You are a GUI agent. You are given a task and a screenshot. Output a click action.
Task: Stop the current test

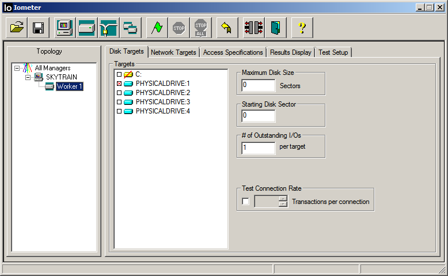(x=179, y=28)
